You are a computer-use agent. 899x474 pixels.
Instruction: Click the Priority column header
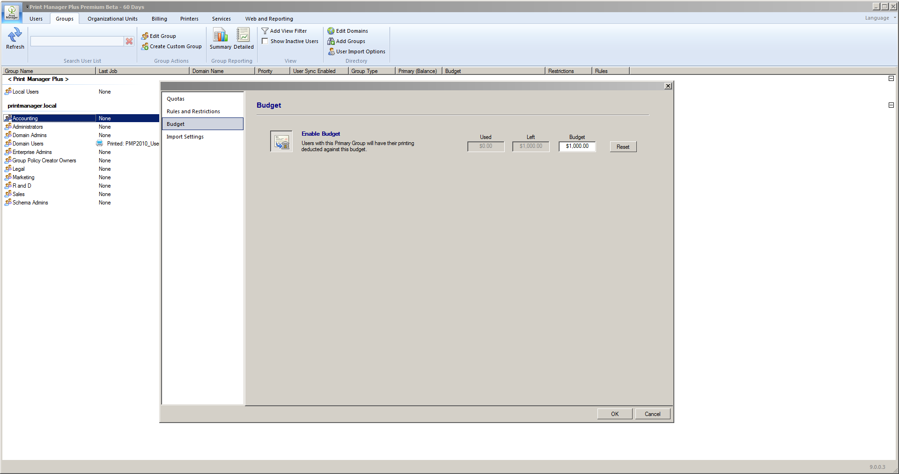(273, 71)
